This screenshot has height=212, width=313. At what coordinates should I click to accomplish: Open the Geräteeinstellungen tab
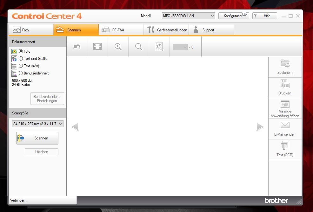click(166, 30)
